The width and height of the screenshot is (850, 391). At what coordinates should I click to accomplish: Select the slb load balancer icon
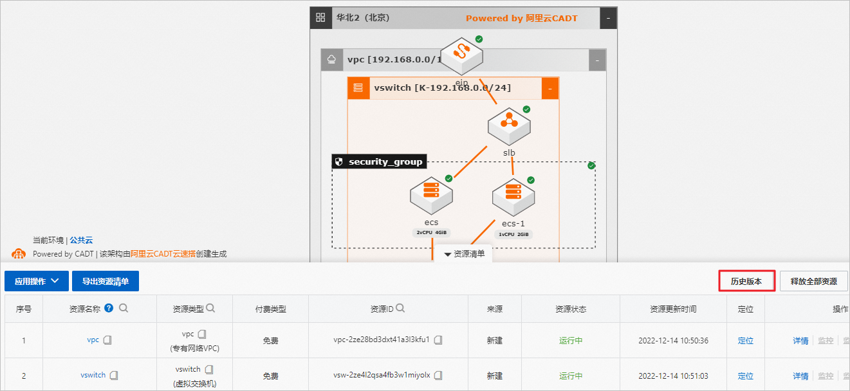point(509,125)
